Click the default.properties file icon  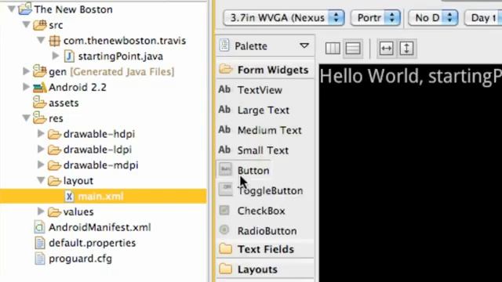point(40,243)
